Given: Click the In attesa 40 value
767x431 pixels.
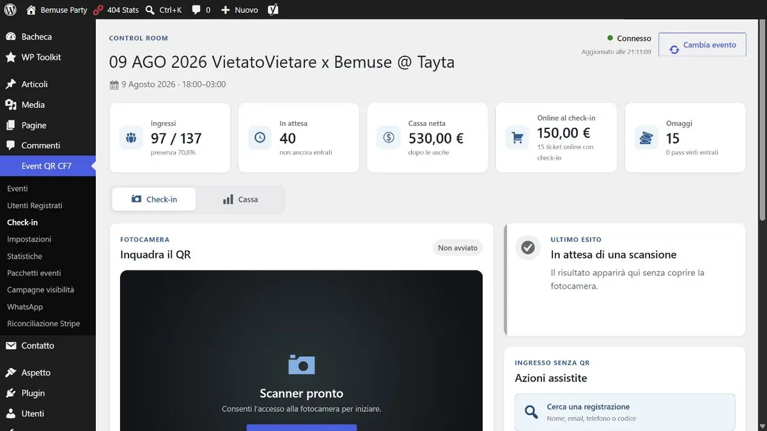Looking at the screenshot, I should [288, 138].
